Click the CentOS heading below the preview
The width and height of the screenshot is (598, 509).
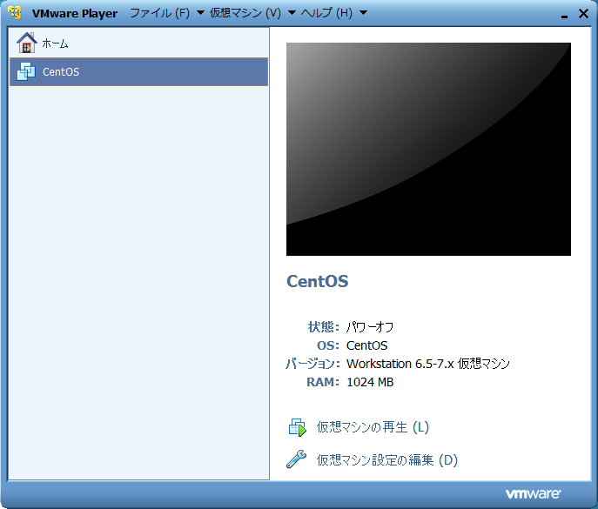[x=317, y=281]
